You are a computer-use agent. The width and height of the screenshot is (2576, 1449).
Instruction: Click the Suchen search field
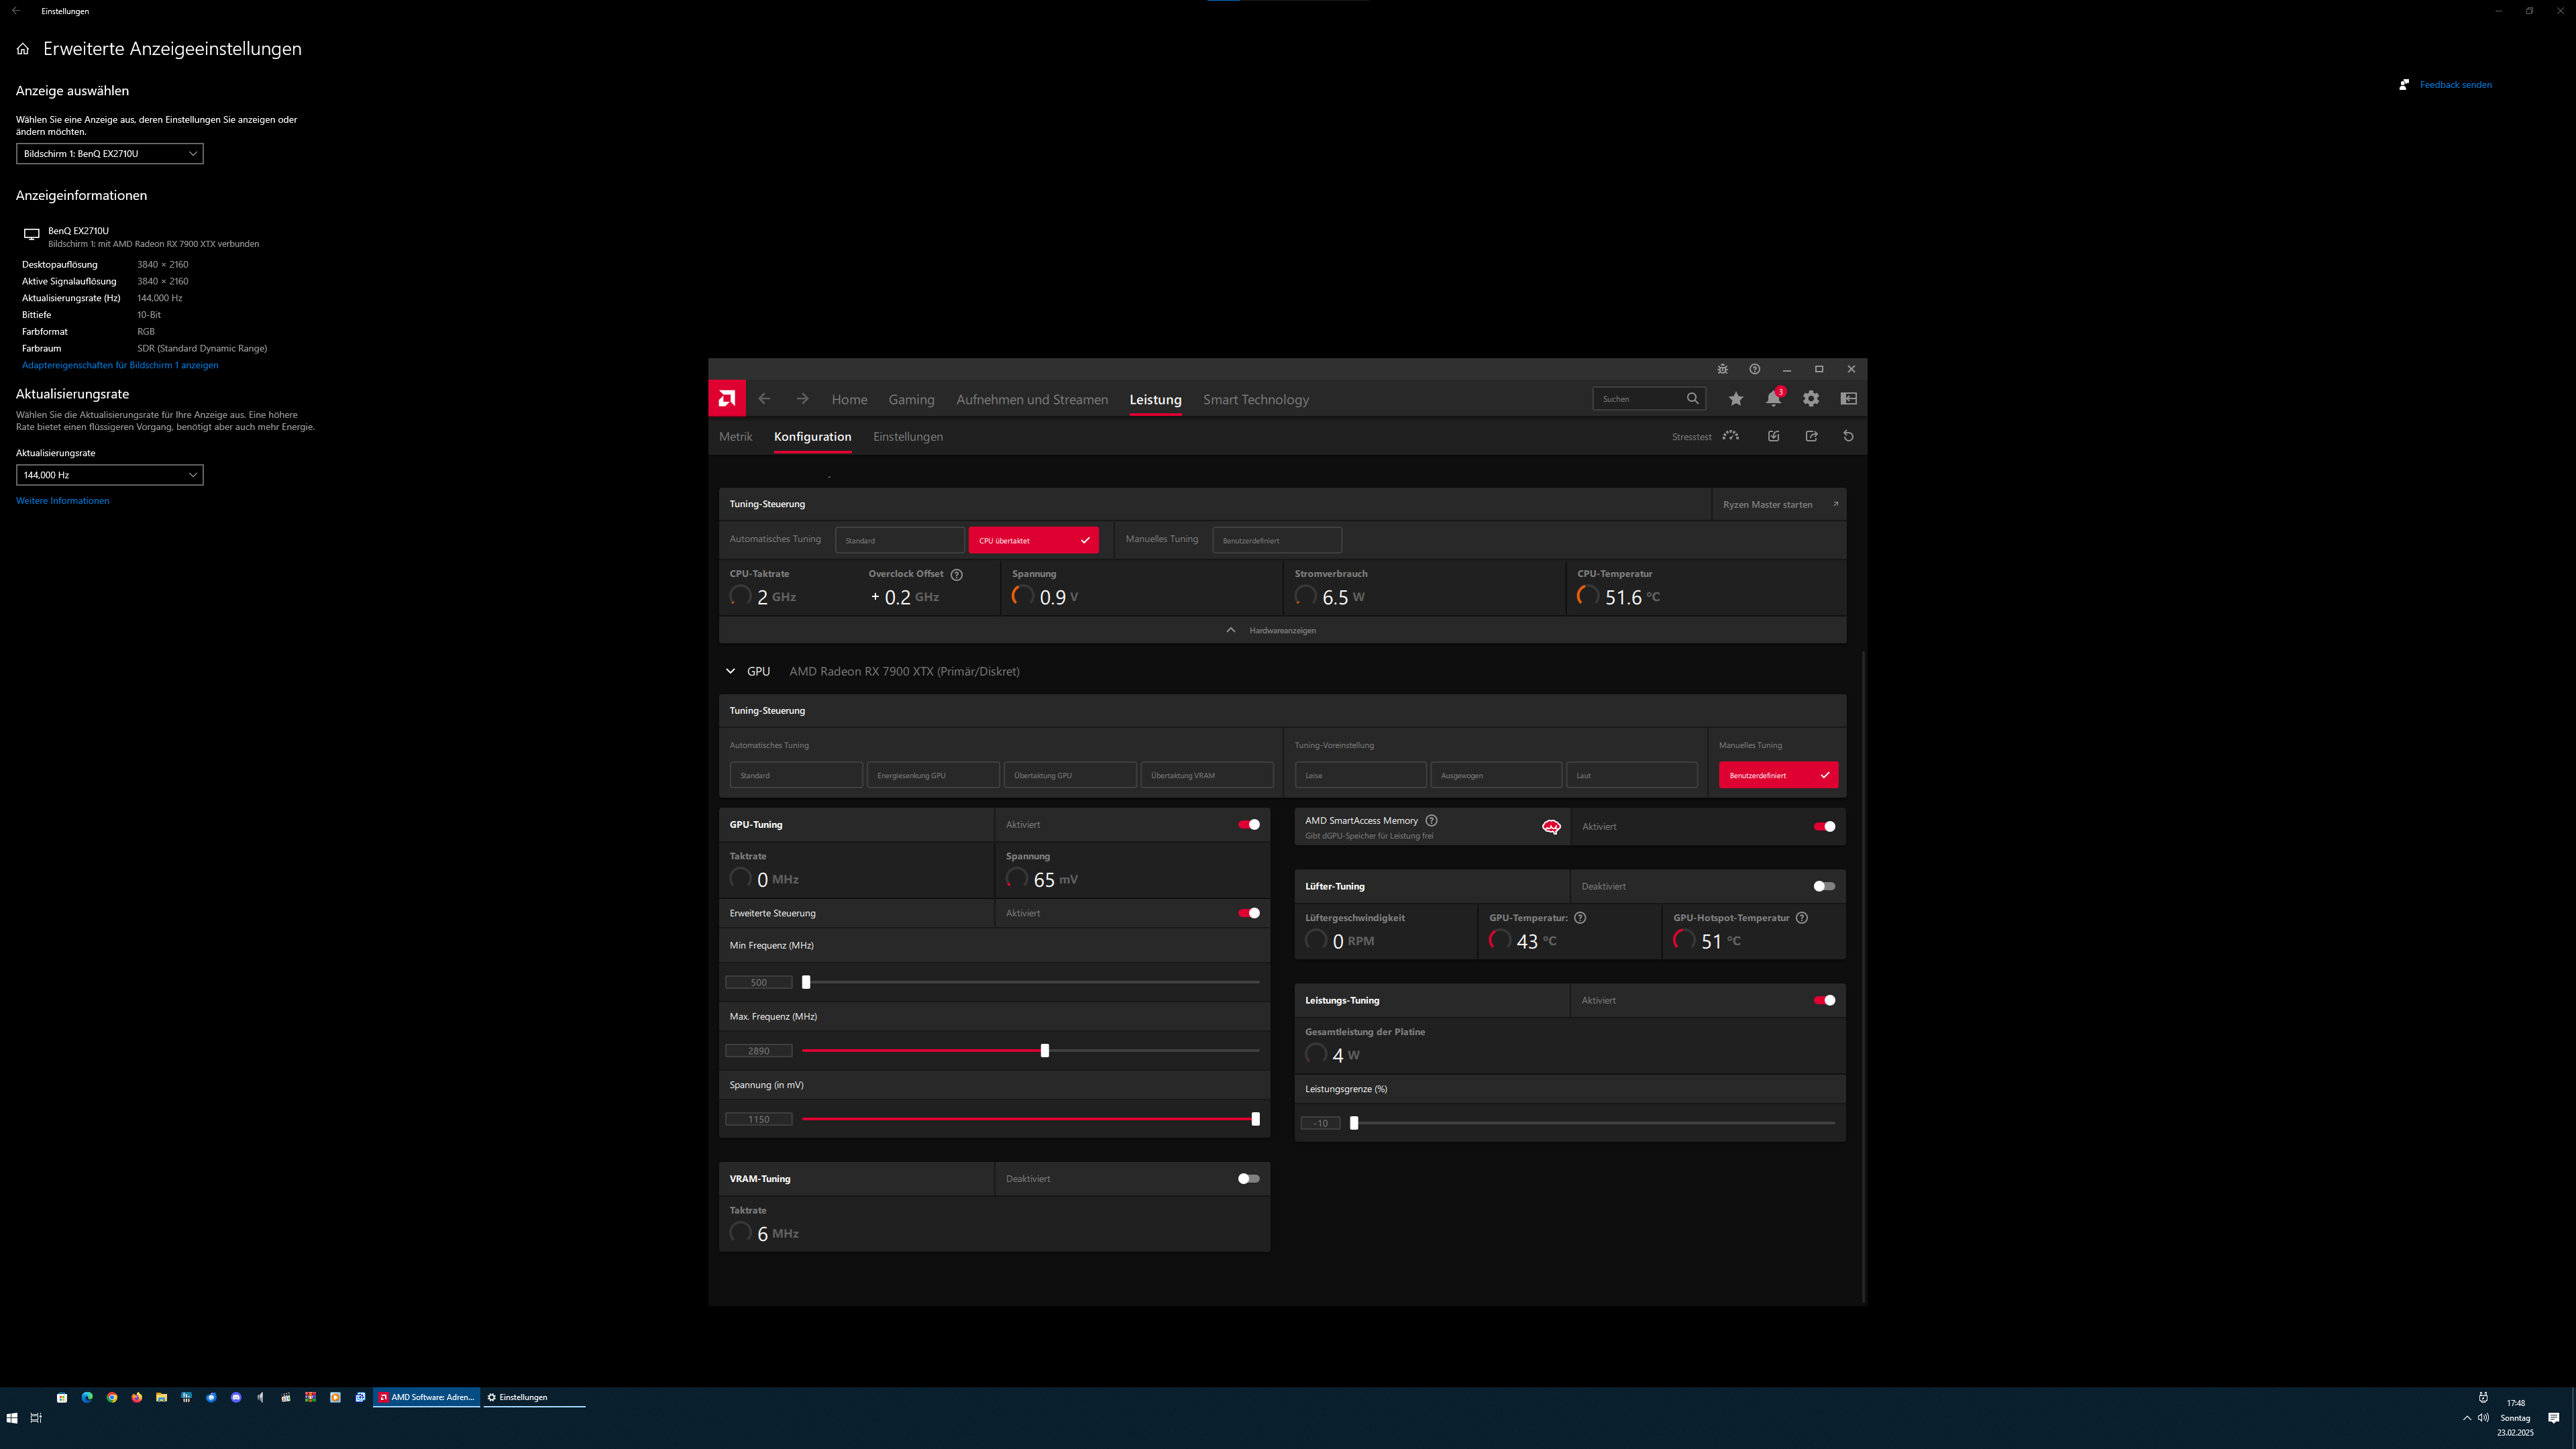[x=1638, y=399]
